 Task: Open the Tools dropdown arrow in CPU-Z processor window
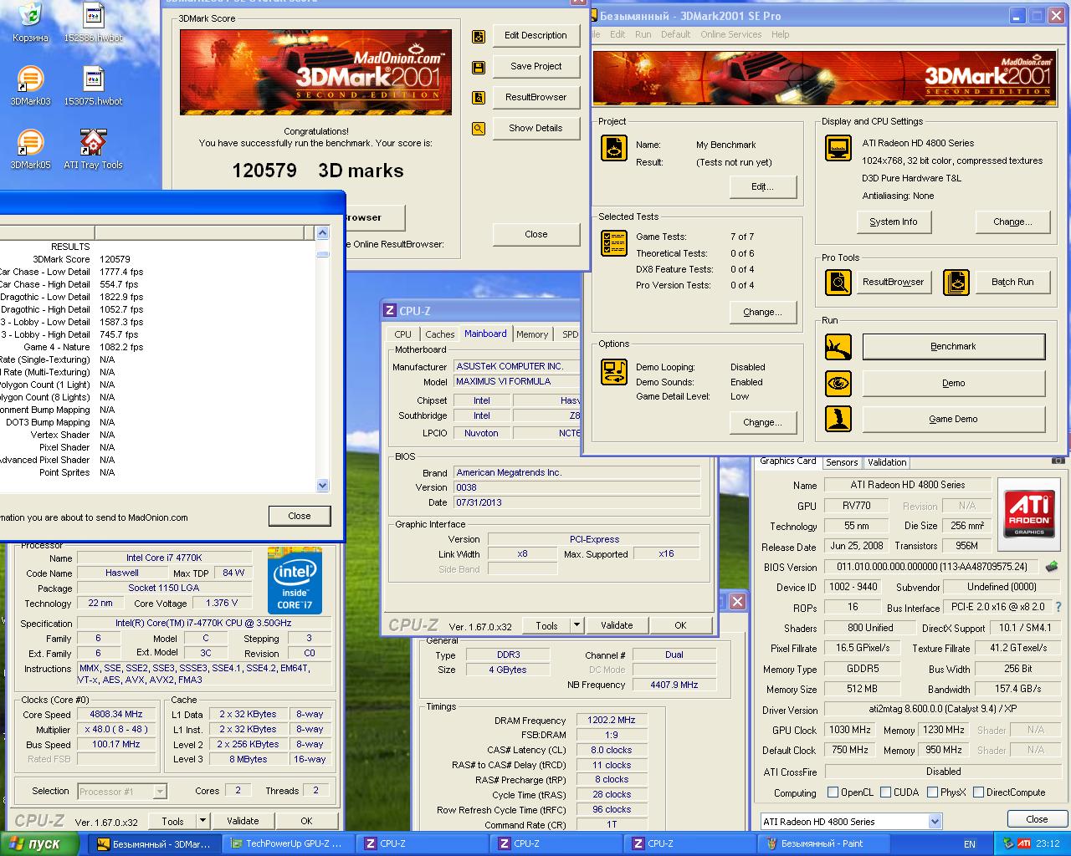[202, 821]
